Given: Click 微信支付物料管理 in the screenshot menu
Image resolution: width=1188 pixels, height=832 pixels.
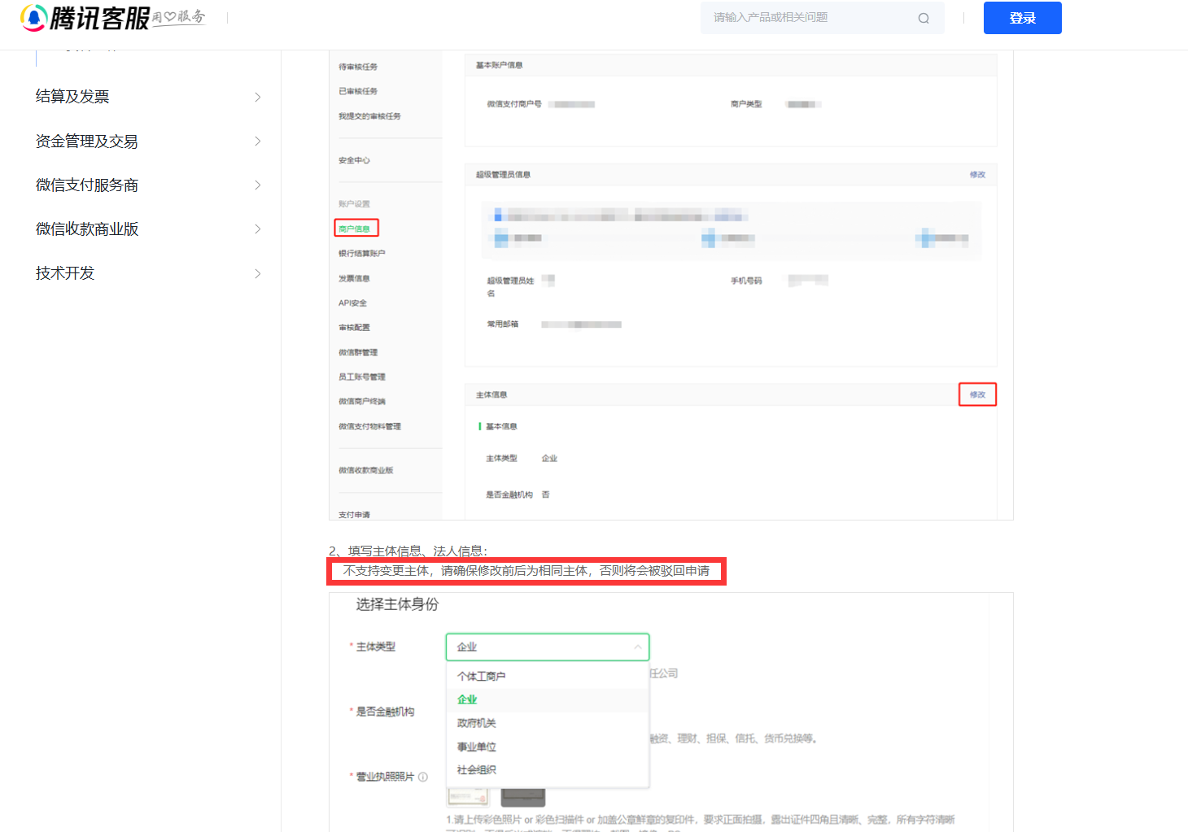Looking at the screenshot, I should [x=369, y=426].
